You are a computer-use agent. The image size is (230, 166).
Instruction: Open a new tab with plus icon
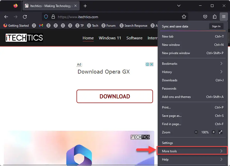click(85, 6)
